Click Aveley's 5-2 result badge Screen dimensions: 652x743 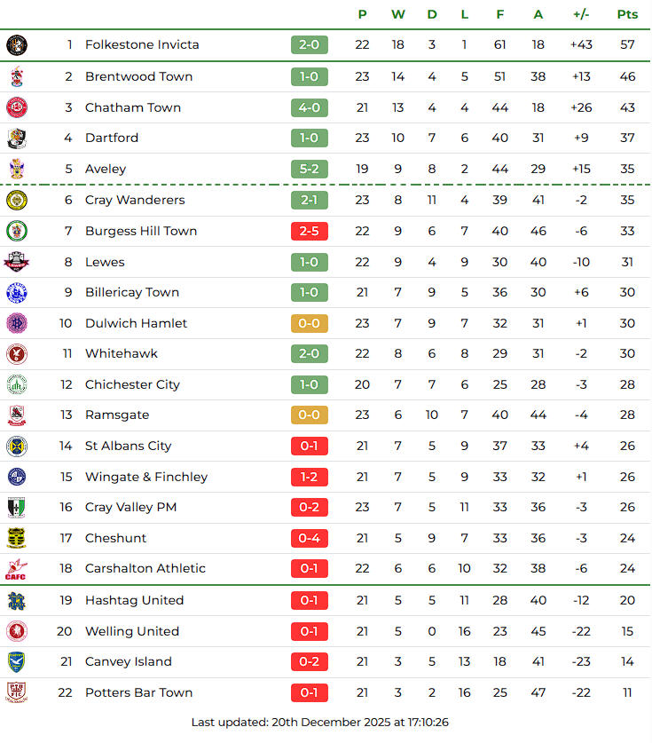pos(309,169)
